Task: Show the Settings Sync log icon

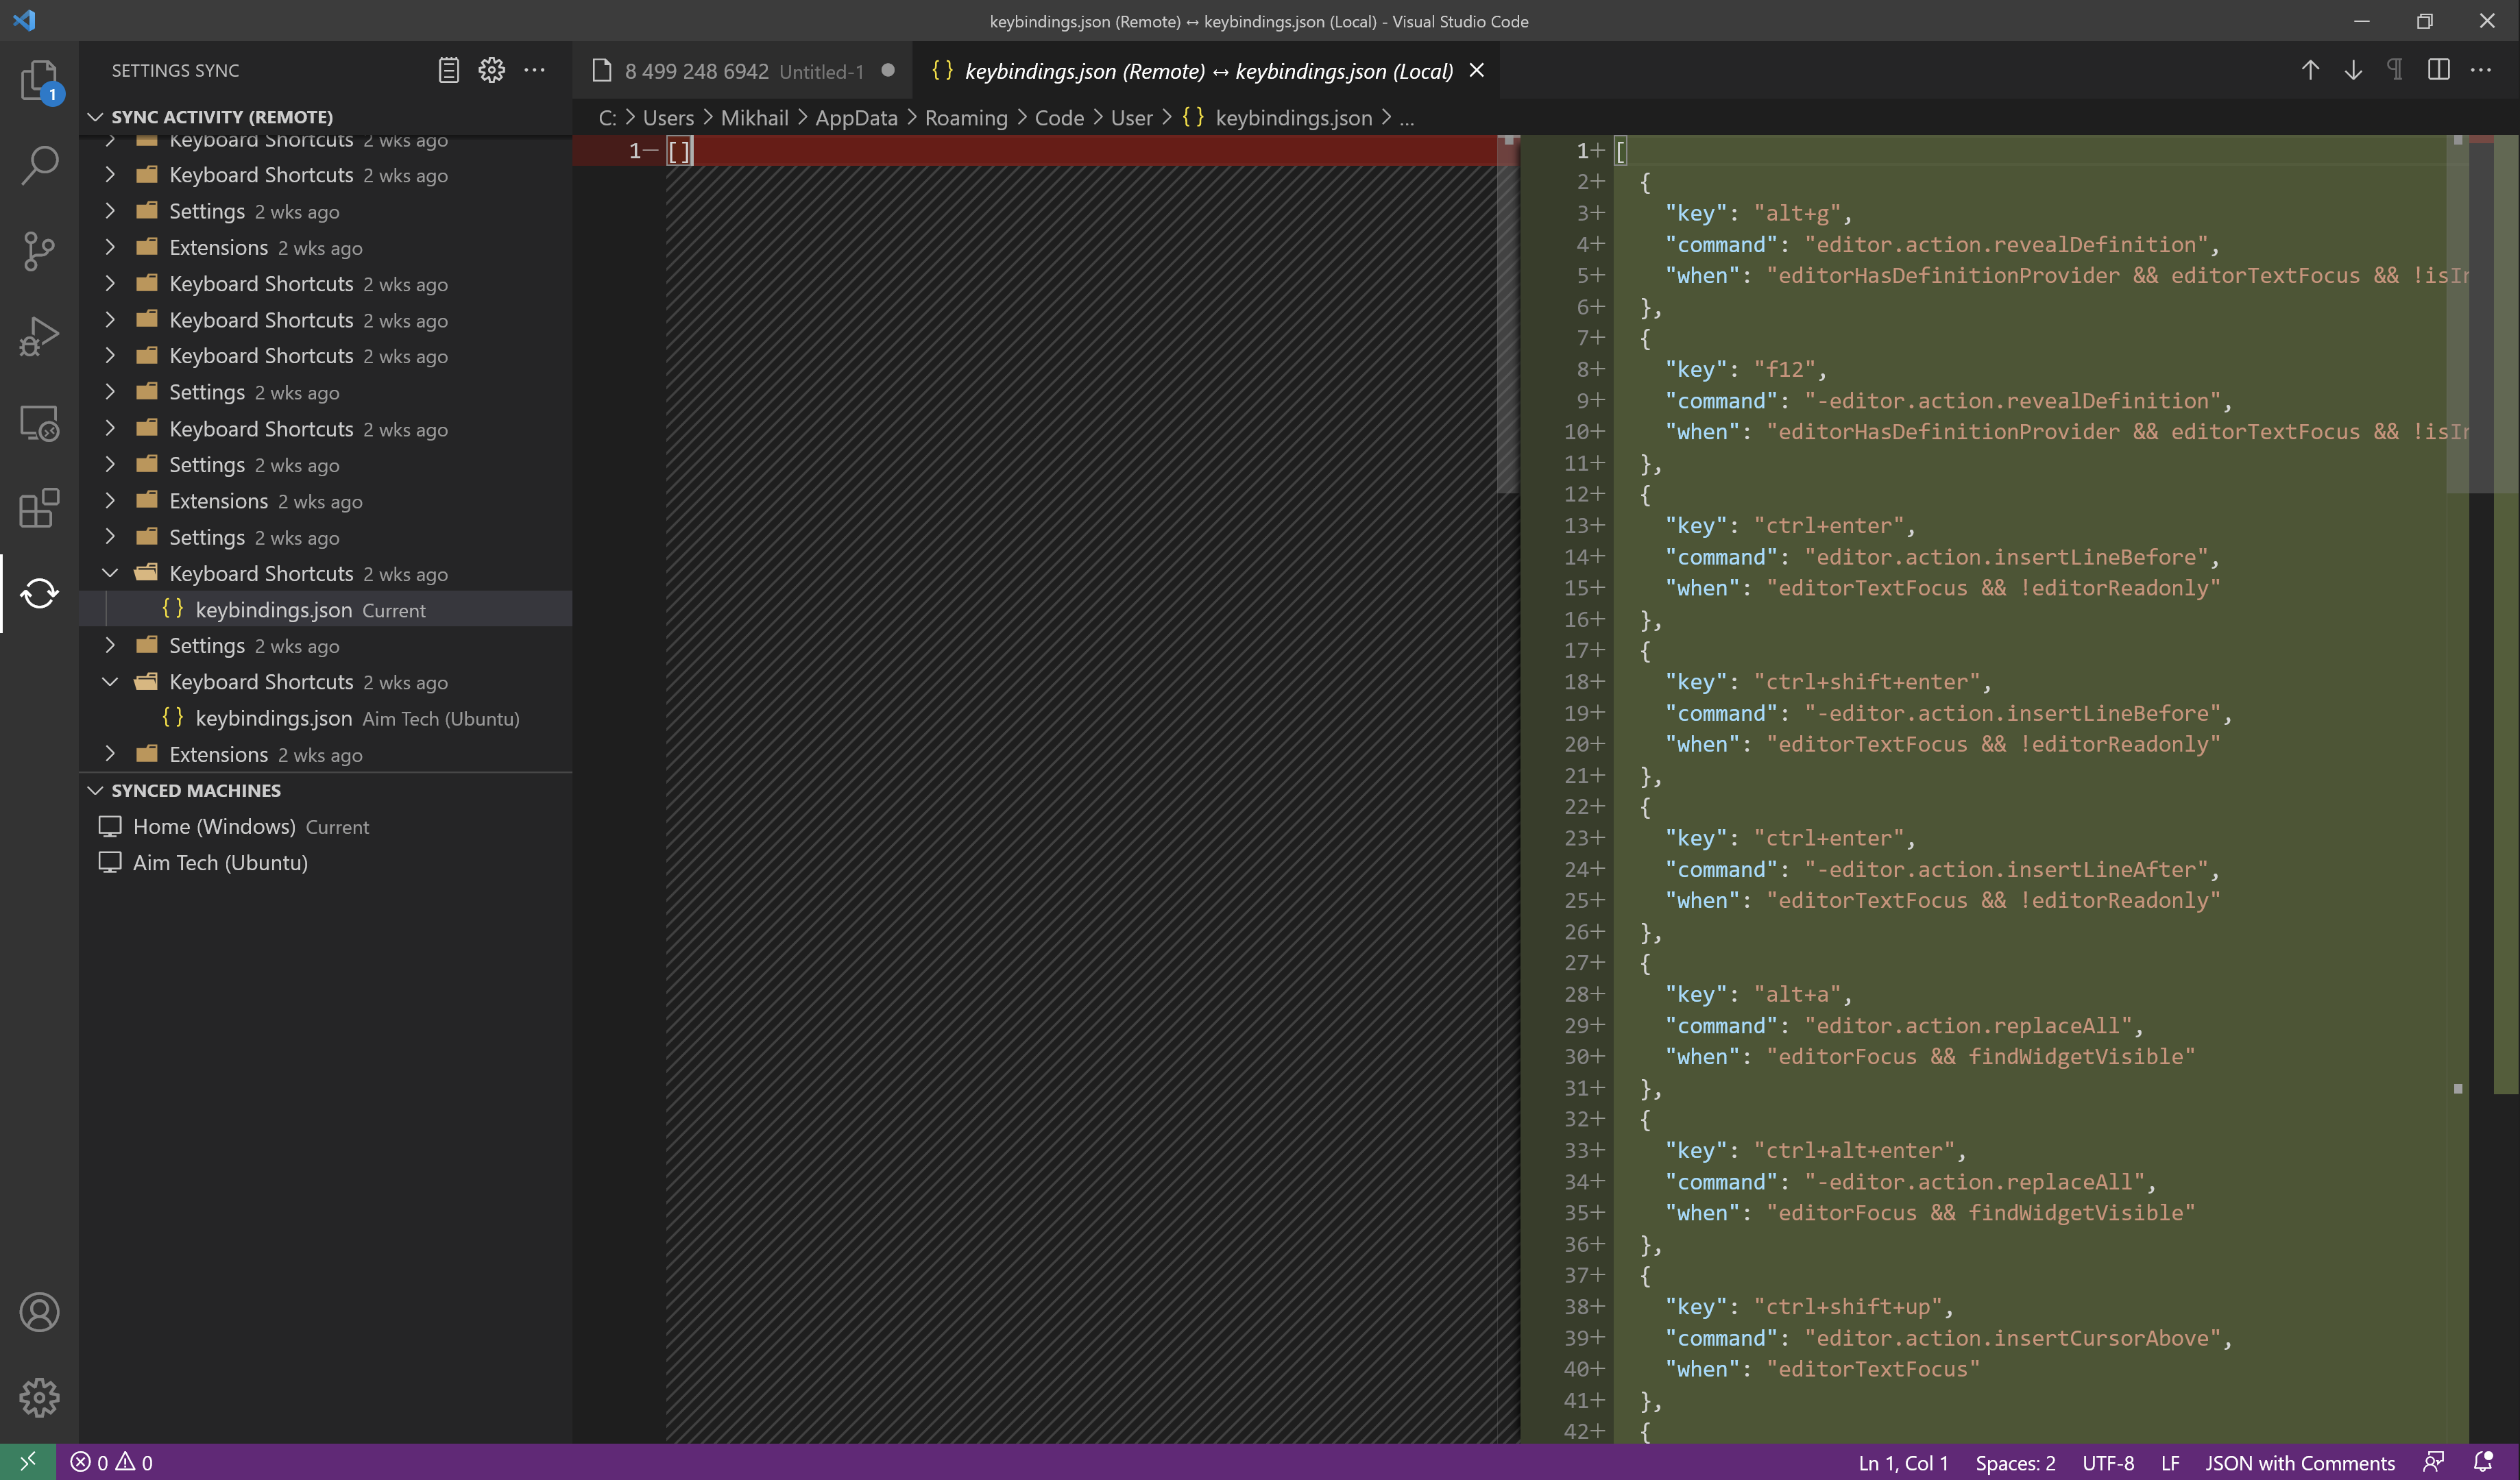Action: click(x=448, y=70)
